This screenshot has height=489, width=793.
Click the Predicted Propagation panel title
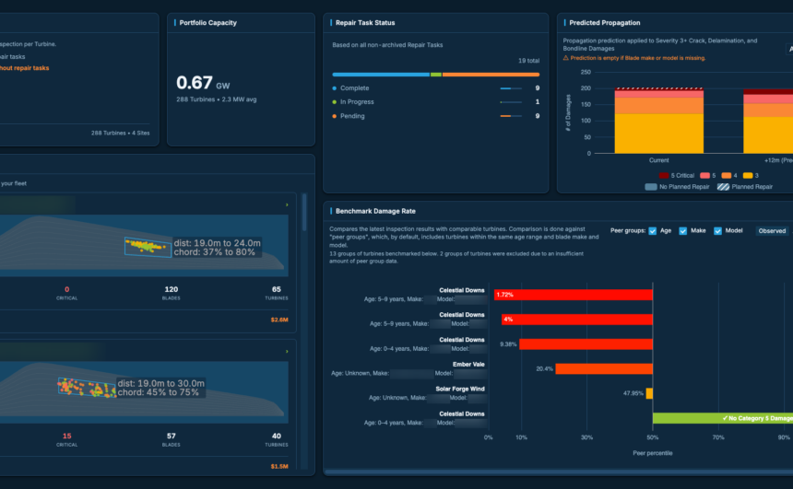click(x=604, y=23)
